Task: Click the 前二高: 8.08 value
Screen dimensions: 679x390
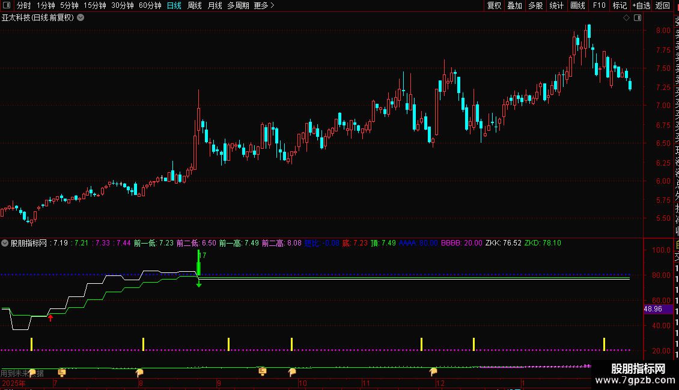Action: click(281, 243)
